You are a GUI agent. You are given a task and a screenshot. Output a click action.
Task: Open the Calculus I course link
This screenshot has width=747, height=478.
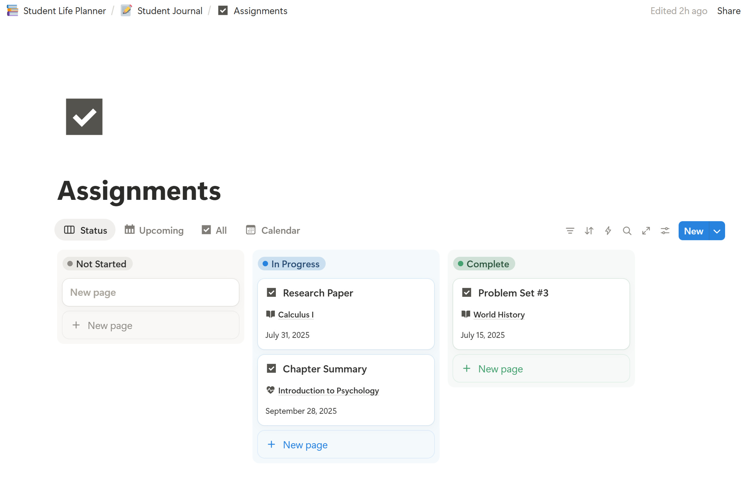(x=295, y=314)
